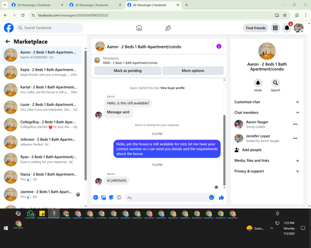Click the $900 listing title in the chat header
311x248 pixels.
pyautogui.click(x=130, y=63)
